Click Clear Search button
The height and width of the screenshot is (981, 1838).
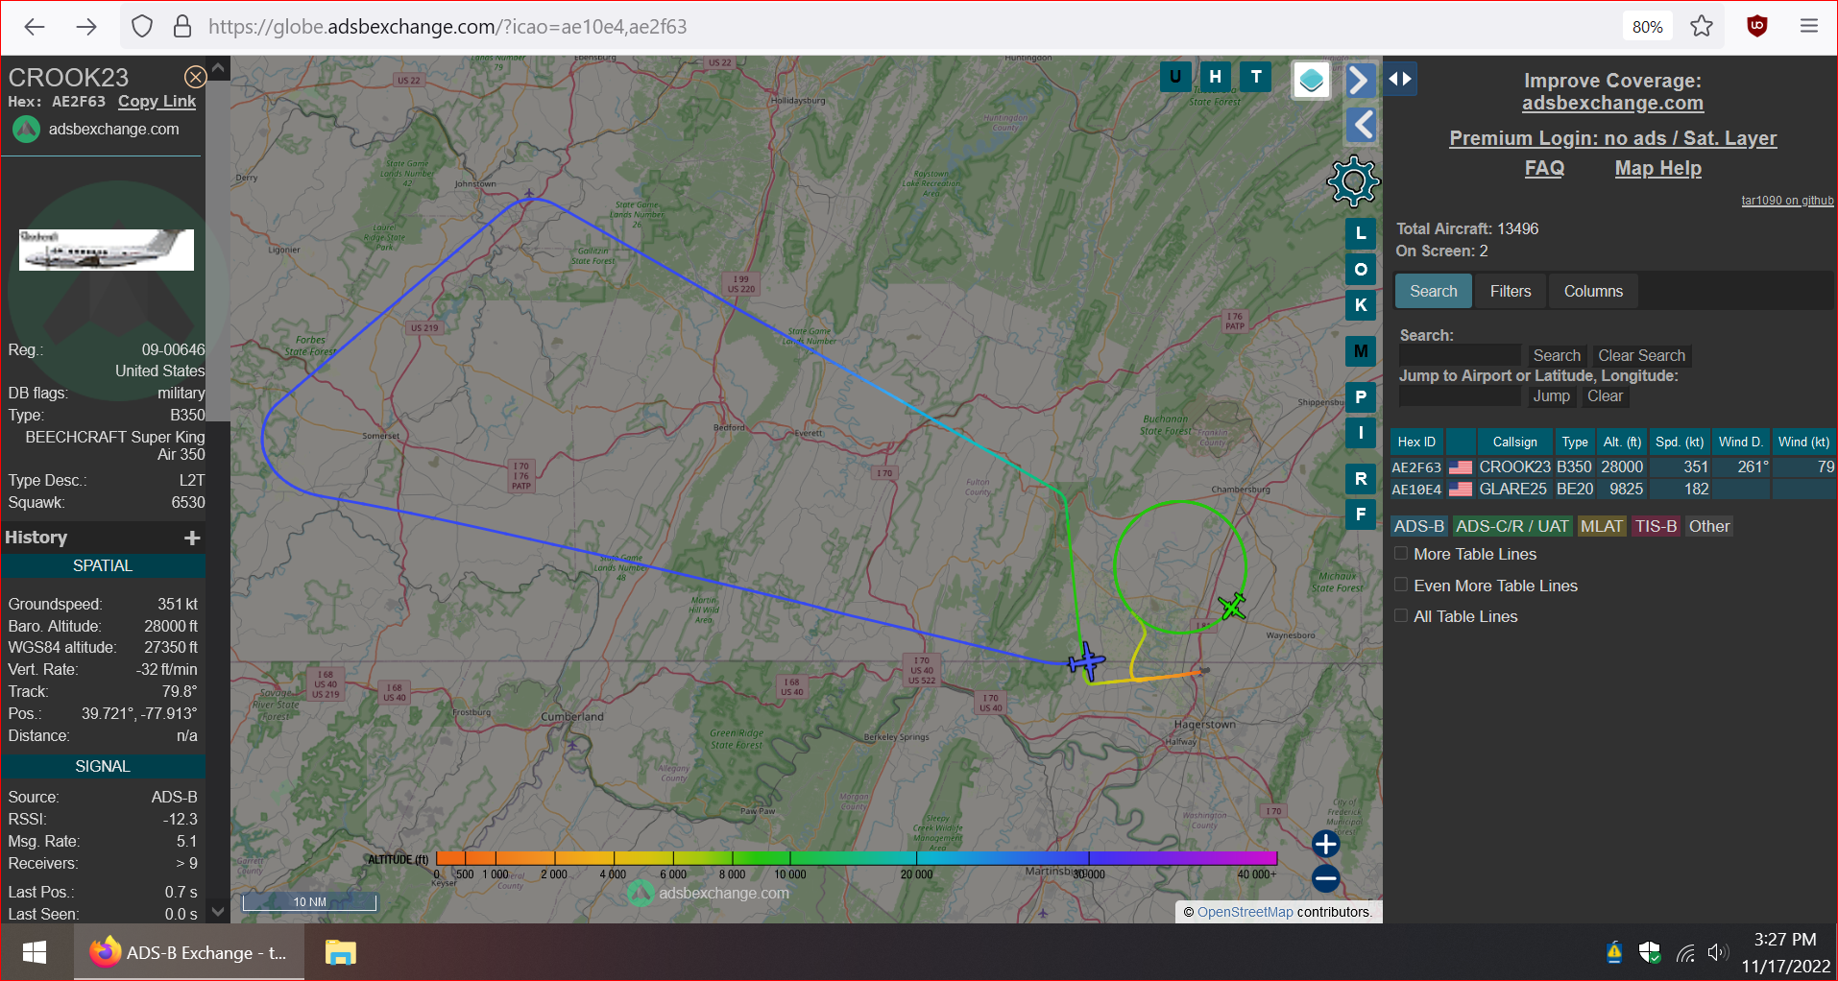pyautogui.click(x=1641, y=355)
